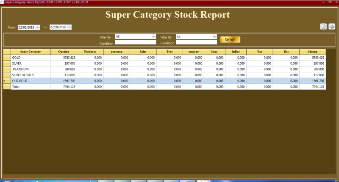Click the Total row's closing value
The width and height of the screenshot is (339, 182).
(312, 86)
